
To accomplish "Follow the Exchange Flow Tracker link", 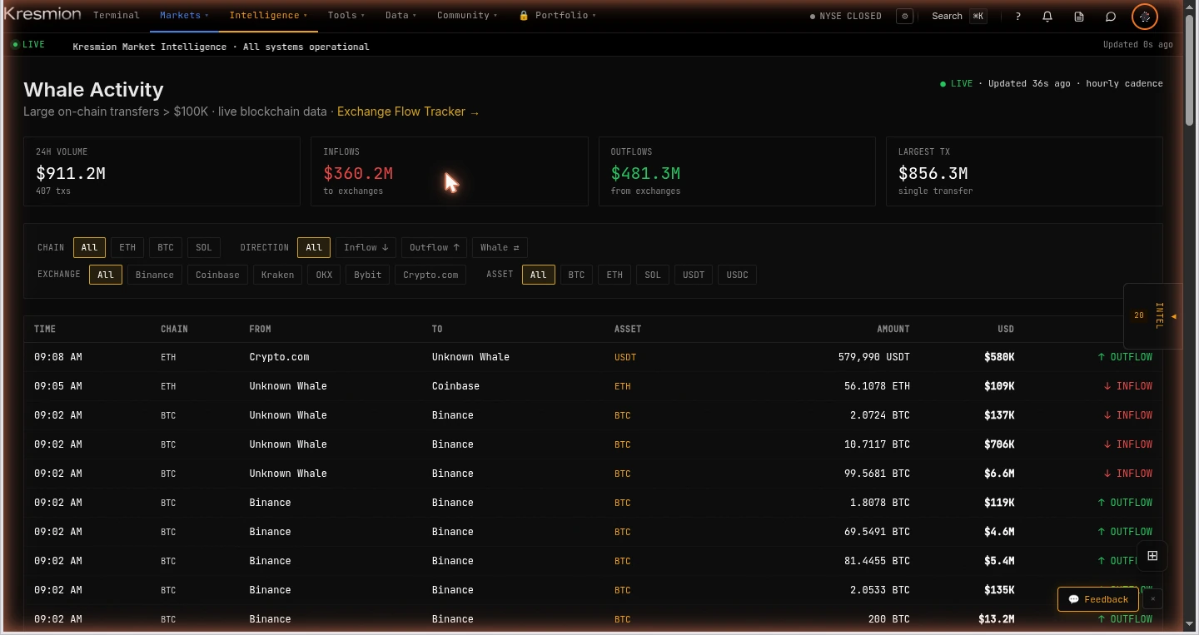I will tap(408, 112).
